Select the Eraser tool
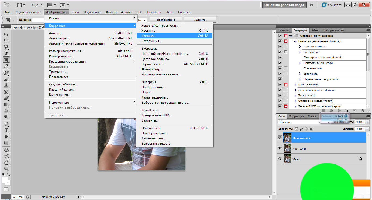The image size is (372, 200). pos(6,98)
